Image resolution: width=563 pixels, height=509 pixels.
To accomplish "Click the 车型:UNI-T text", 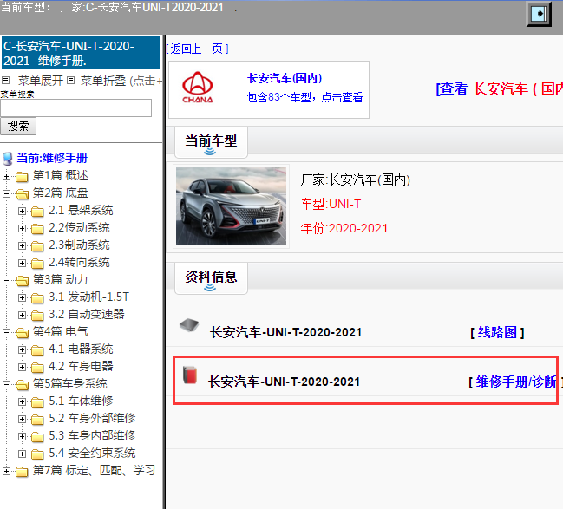I will pos(331,204).
